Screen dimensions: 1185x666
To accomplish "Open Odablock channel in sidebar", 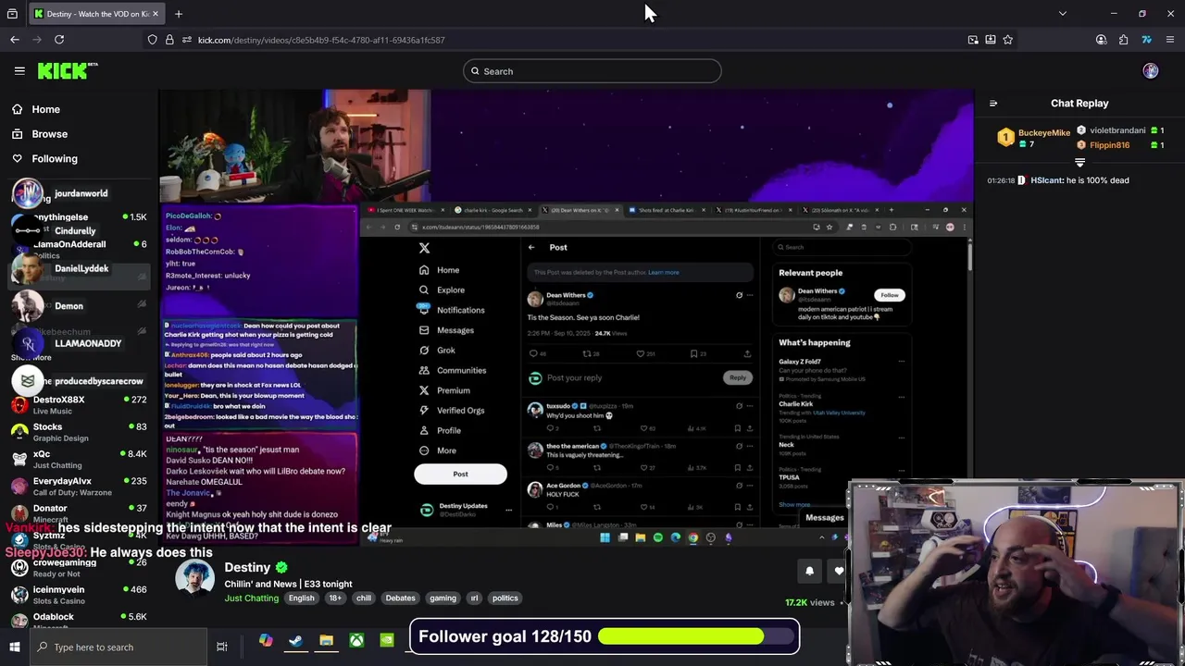I will click(x=79, y=621).
